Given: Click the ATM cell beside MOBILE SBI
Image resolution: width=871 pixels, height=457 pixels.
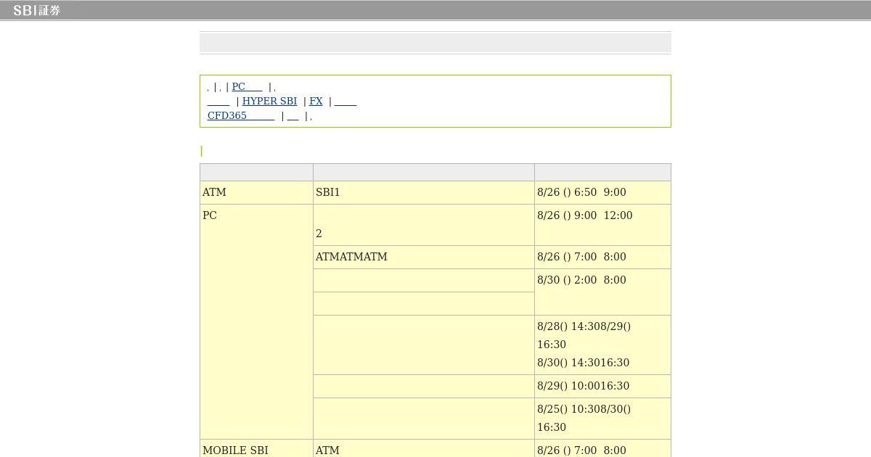Looking at the screenshot, I should click(424, 450).
